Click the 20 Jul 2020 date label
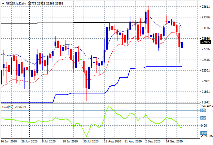The height and width of the screenshot is (145, 213). 70,141
